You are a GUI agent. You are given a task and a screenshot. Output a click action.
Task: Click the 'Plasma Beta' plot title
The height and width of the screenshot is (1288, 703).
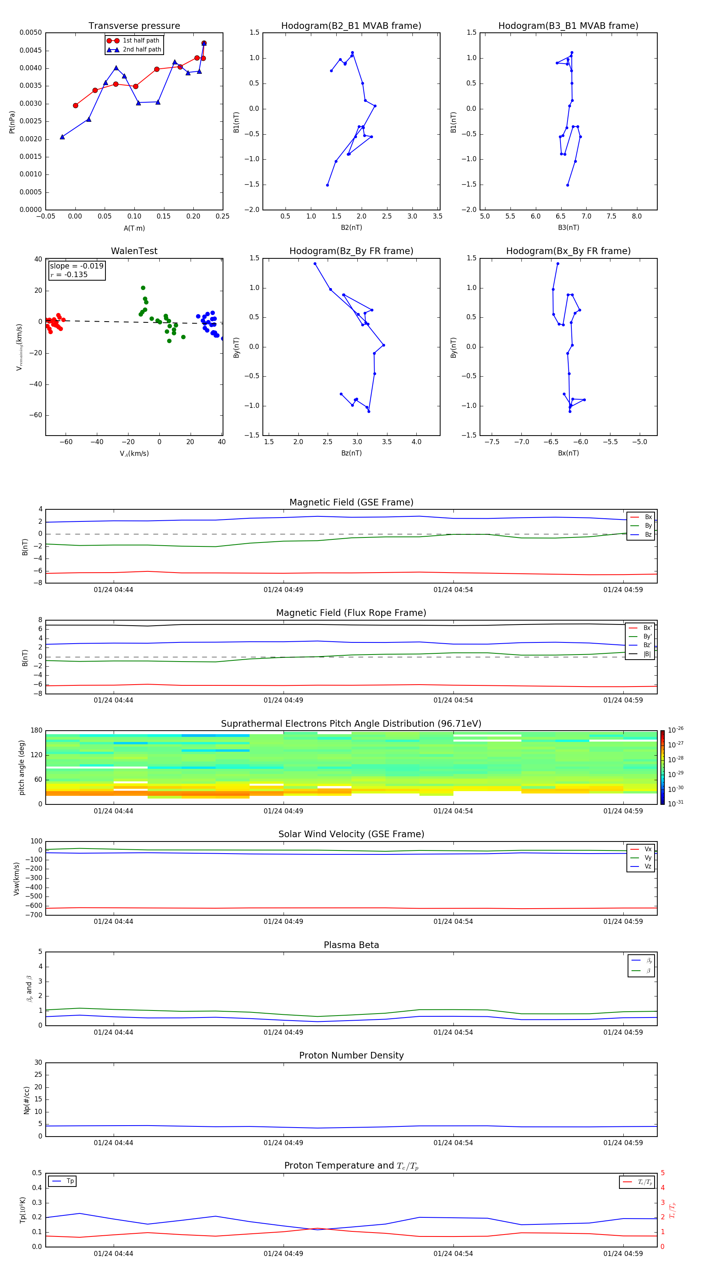coord(351,945)
